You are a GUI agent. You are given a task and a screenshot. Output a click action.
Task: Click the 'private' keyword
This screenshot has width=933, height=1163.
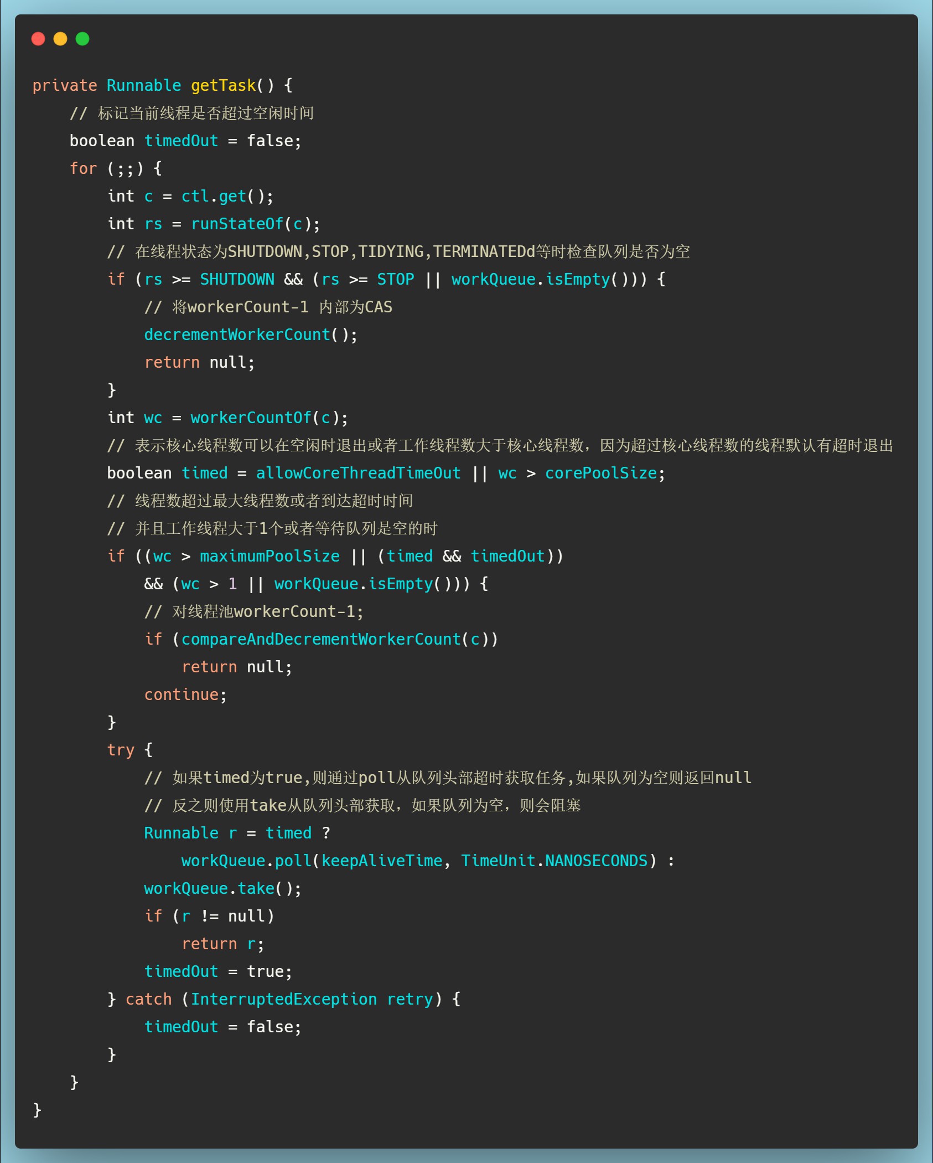coord(65,85)
